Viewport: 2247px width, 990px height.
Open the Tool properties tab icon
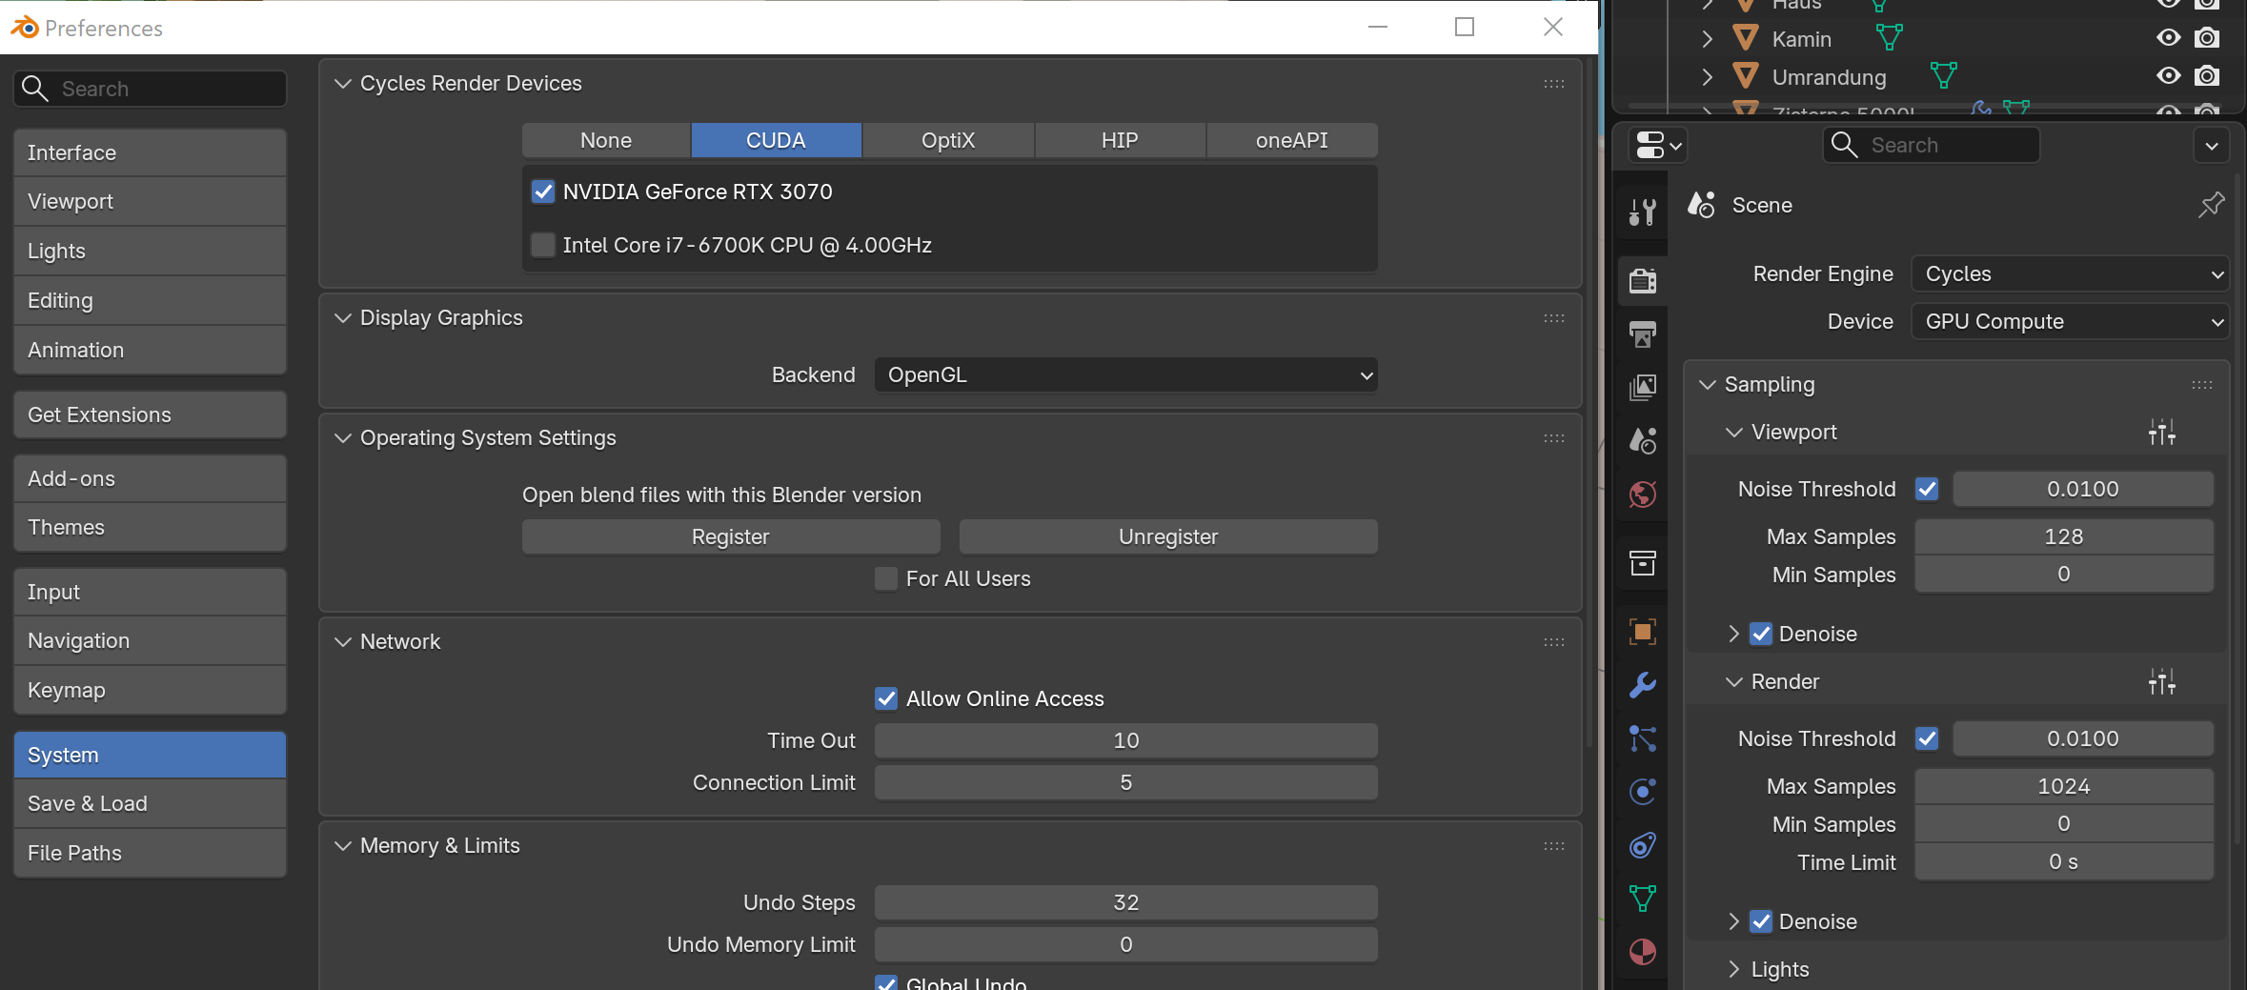tap(1642, 212)
